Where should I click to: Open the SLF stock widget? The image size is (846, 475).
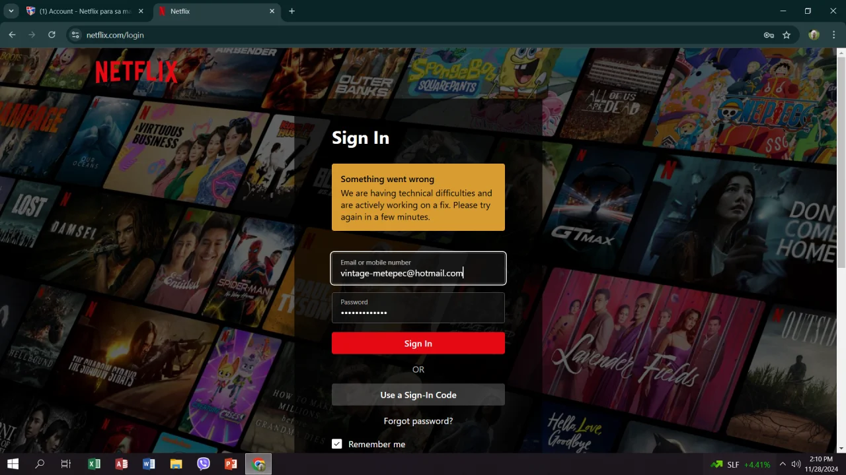pyautogui.click(x=740, y=464)
